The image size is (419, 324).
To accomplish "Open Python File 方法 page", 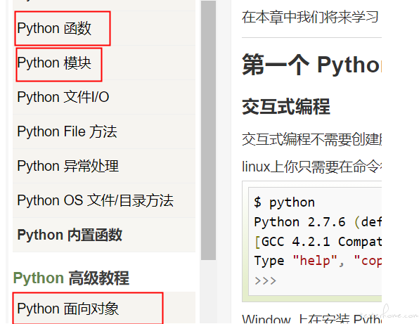I will (x=67, y=131).
